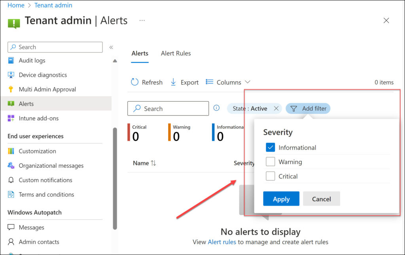Click the Export button label

click(189, 82)
